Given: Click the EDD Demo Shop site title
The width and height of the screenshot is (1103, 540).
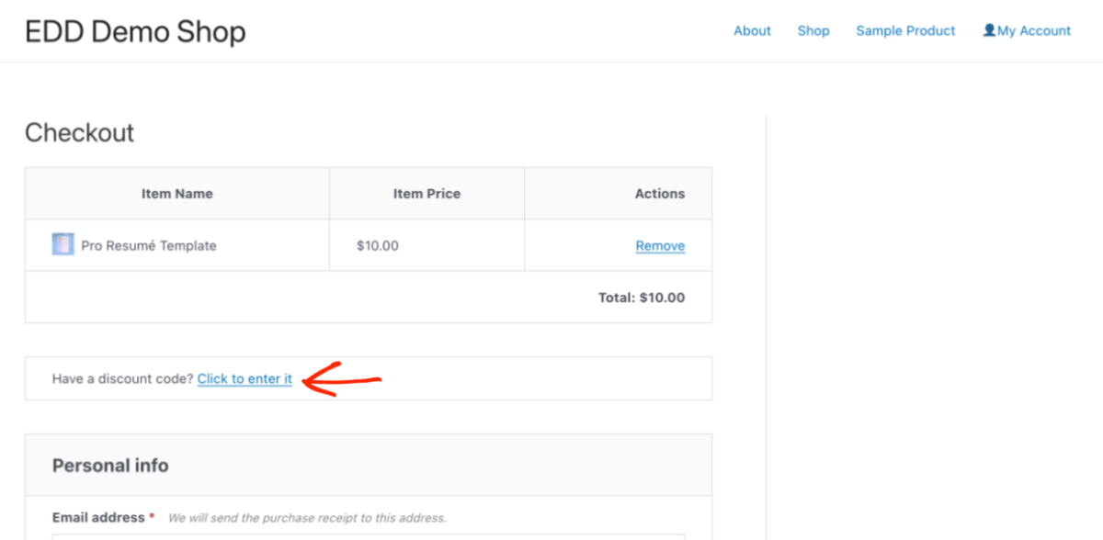Looking at the screenshot, I should [134, 30].
